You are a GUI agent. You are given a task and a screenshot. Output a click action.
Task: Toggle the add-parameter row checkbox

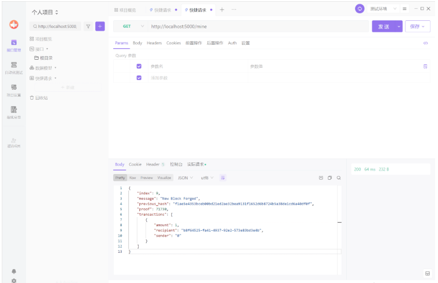pyautogui.click(x=139, y=78)
